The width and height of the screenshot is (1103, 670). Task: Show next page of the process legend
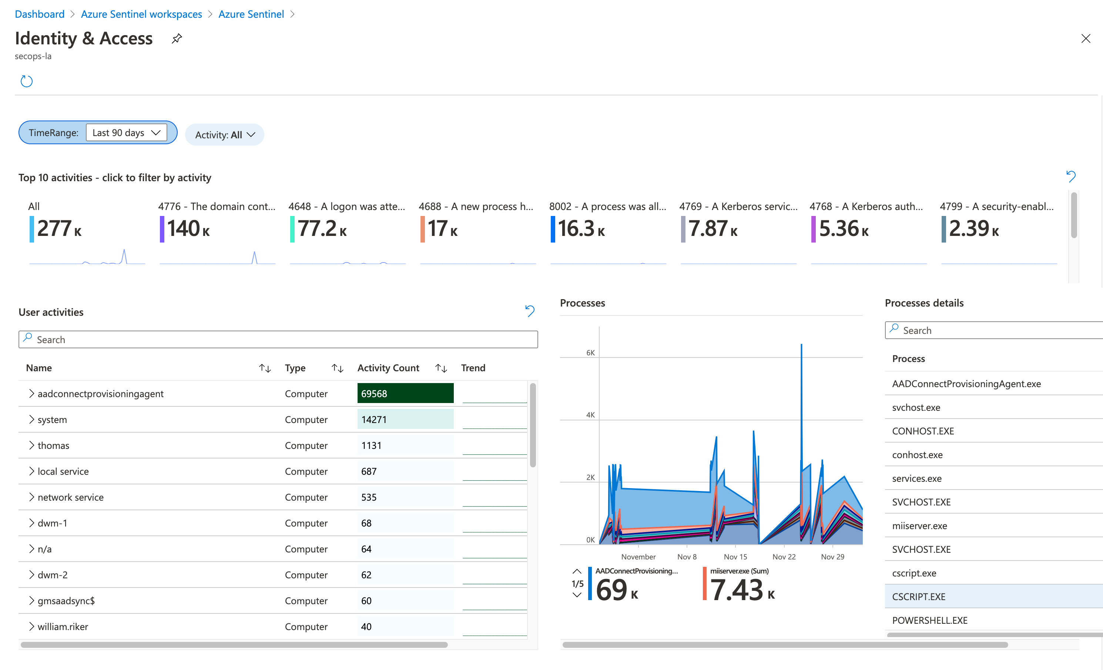(577, 595)
